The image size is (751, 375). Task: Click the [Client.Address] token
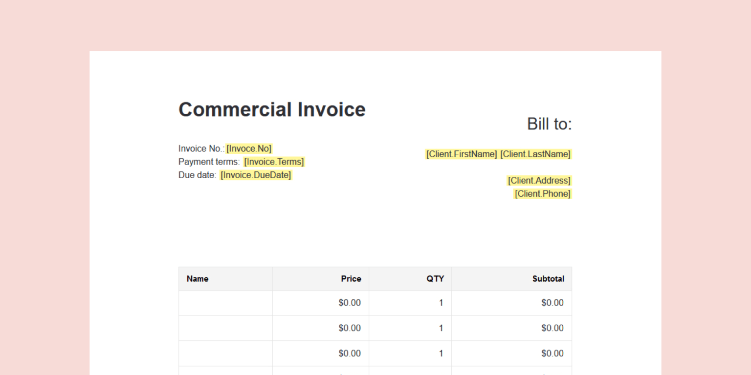pyautogui.click(x=539, y=181)
